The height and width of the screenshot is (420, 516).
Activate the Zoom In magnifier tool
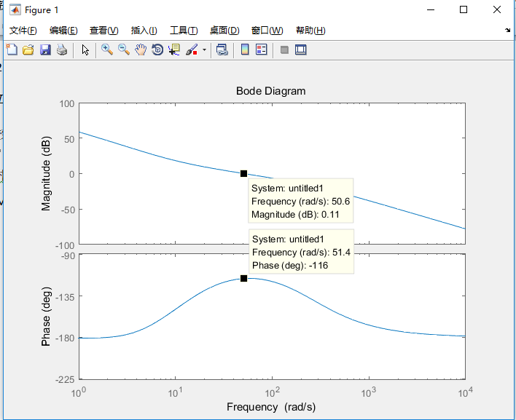click(107, 50)
